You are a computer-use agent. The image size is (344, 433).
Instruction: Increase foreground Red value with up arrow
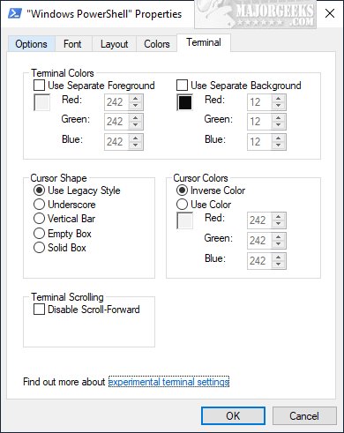(136, 99)
